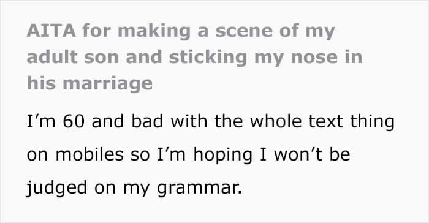Open the AITA post title link
429x223 pixels.
pyautogui.click(x=194, y=57)
